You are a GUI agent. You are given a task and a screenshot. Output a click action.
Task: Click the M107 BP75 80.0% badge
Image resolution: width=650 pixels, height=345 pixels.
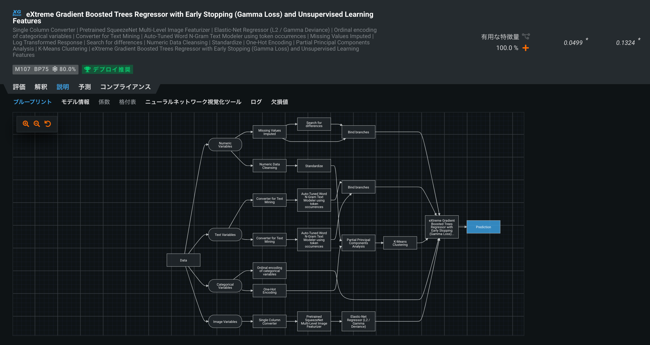click(45, 69)
